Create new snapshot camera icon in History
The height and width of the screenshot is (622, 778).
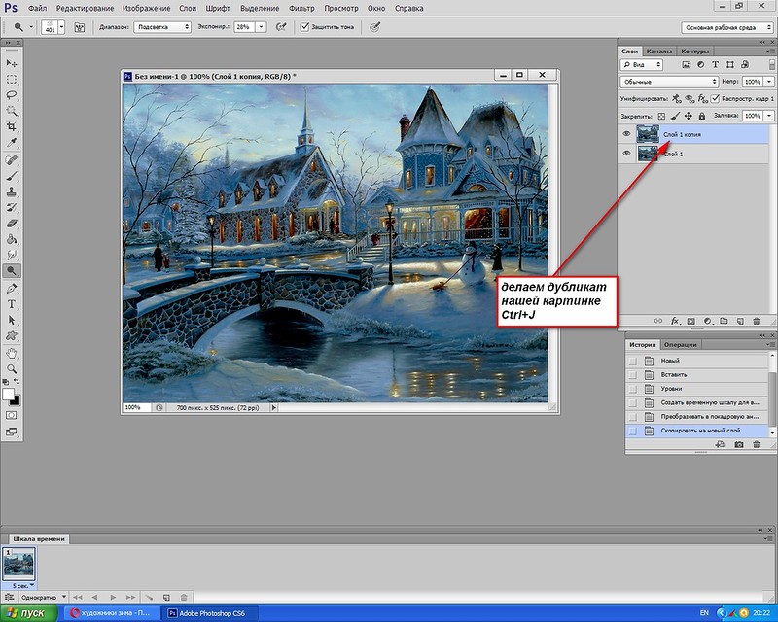[739, 444]
